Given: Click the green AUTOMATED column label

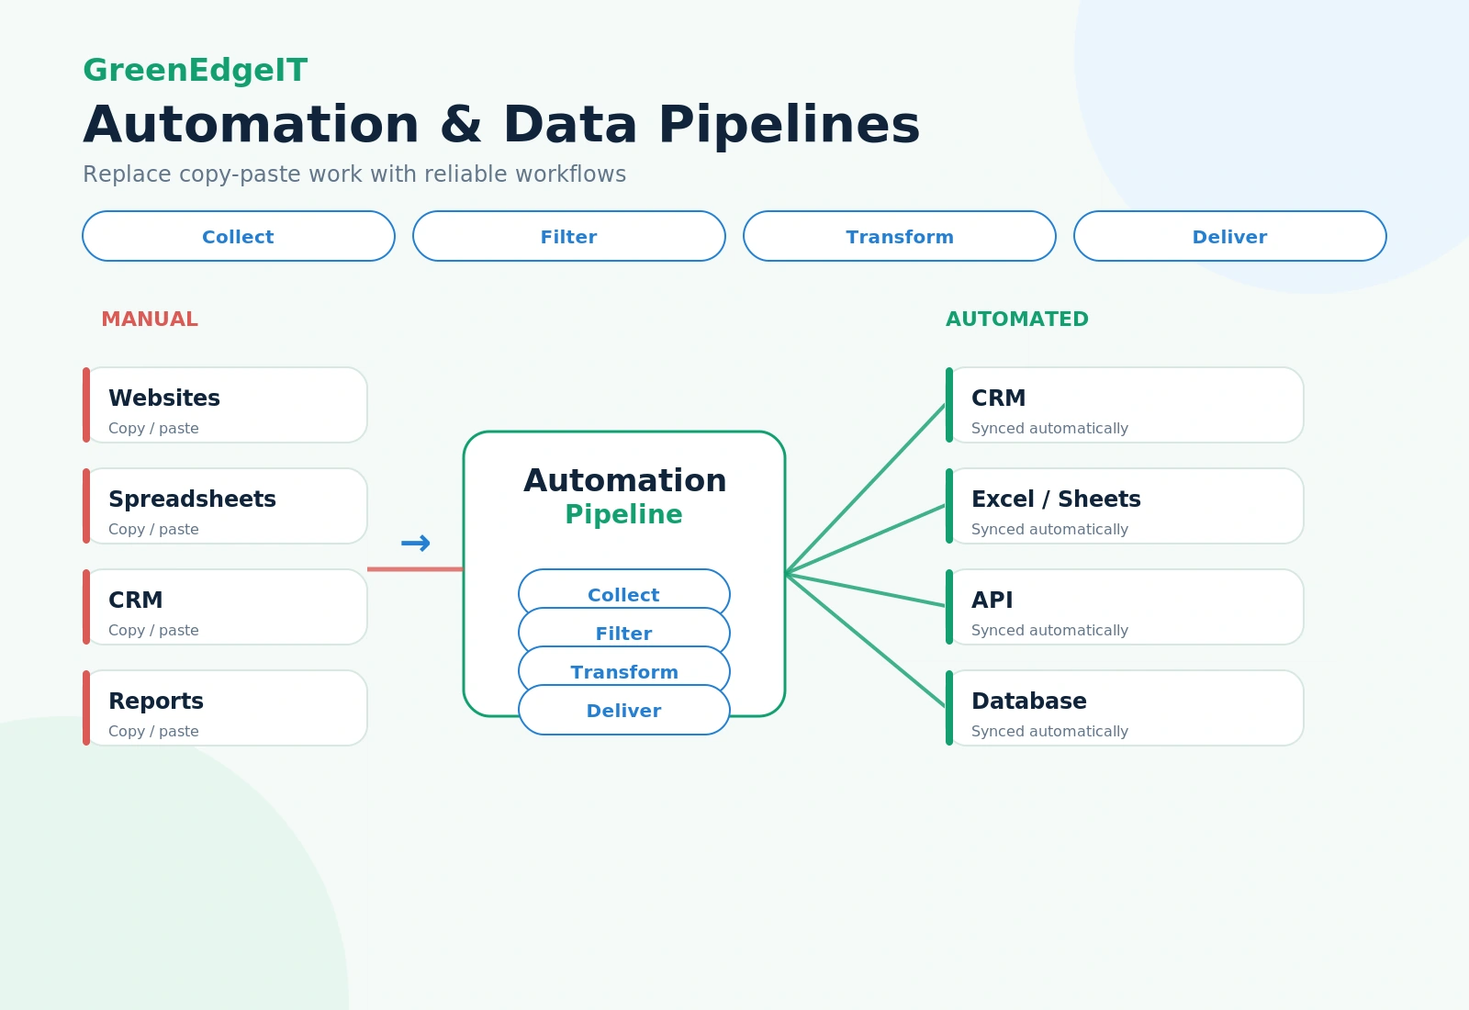Looking at the screenshot, I should (1017, 320).
